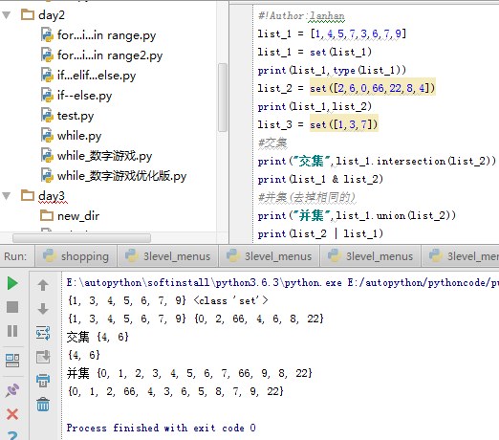The height and width of the screenshot is (440, 499).
Task: Click the Stop process square icon
Action: (x=12, y=307)
